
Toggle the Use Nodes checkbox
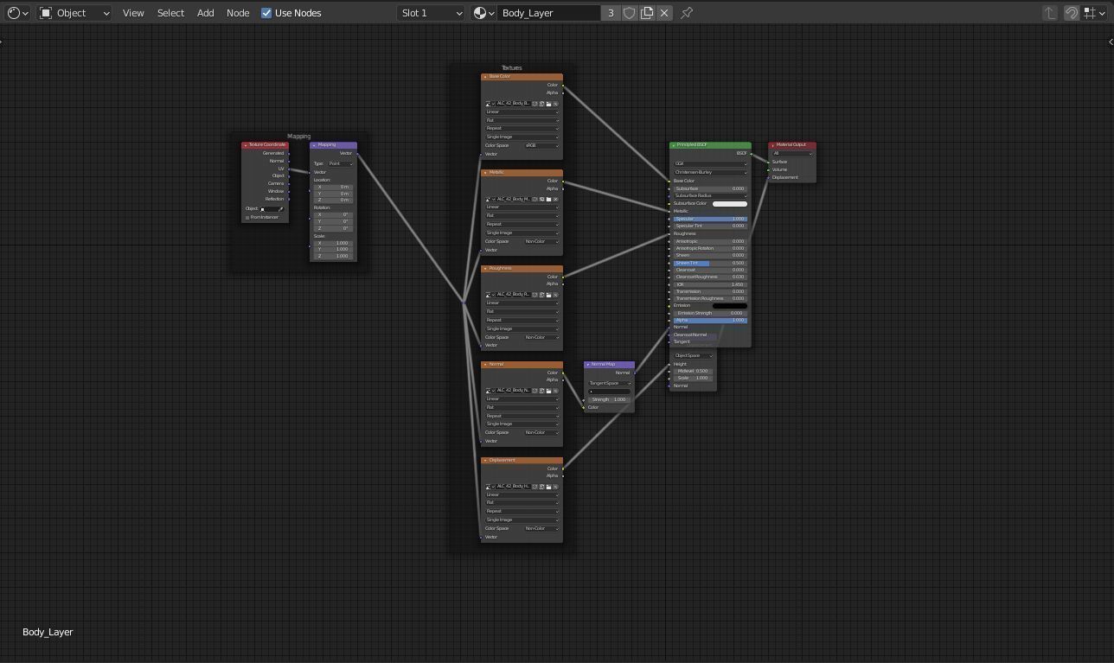coord(266,13)
